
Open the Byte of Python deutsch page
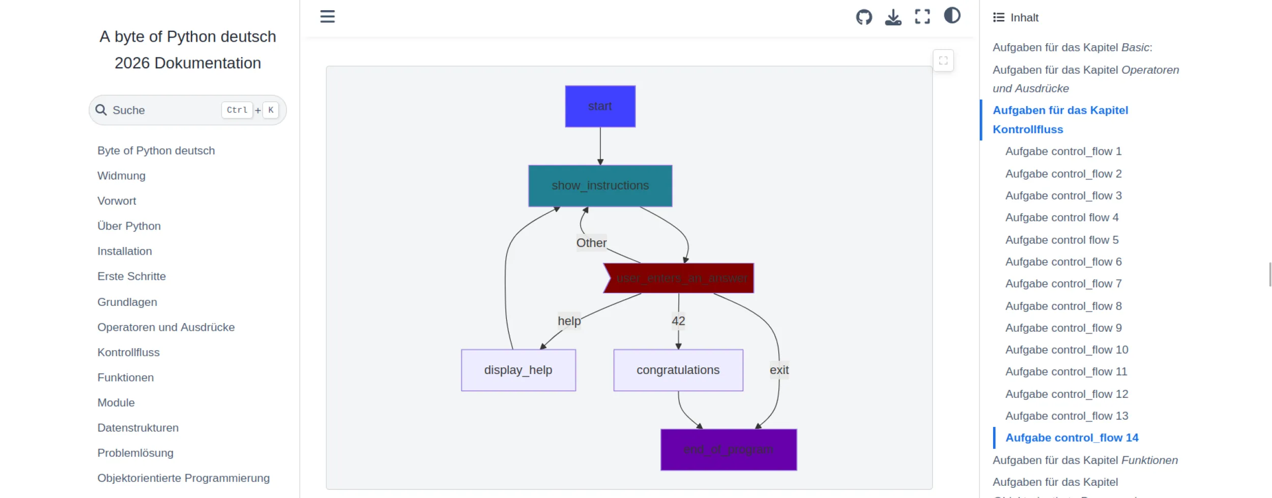[156, 150]
